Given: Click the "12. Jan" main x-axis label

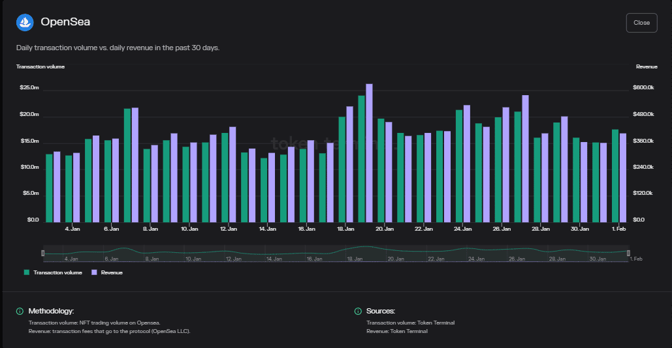Looking at the screenshot, I should click(x=229, y=229).
